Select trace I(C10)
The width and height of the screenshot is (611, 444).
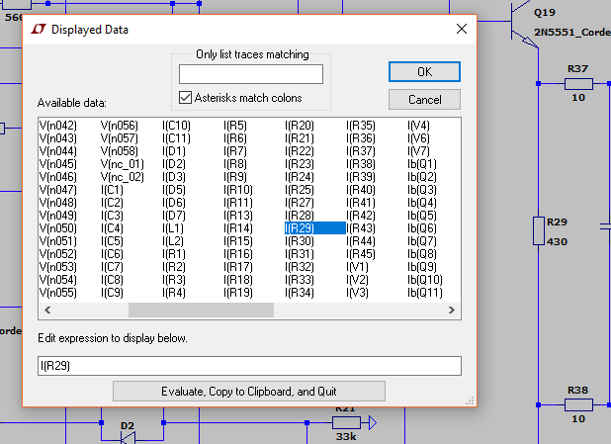[x=176, y=126]
